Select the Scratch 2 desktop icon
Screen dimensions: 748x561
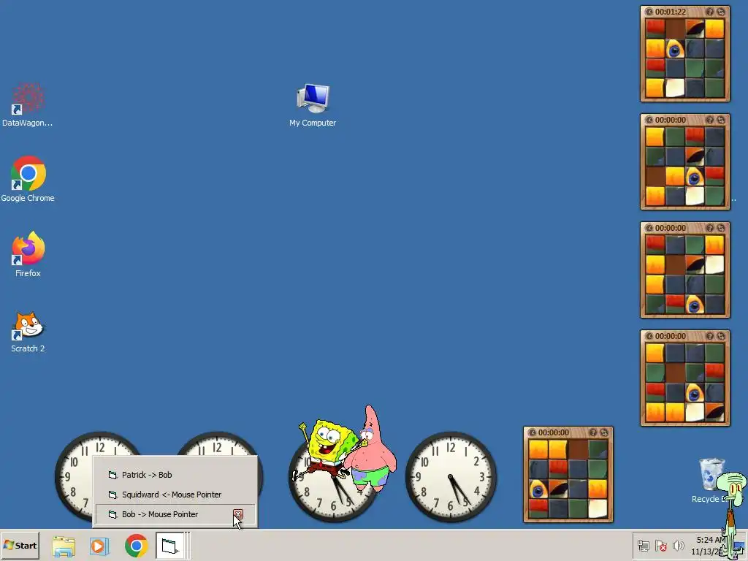[x=28, y=332]
